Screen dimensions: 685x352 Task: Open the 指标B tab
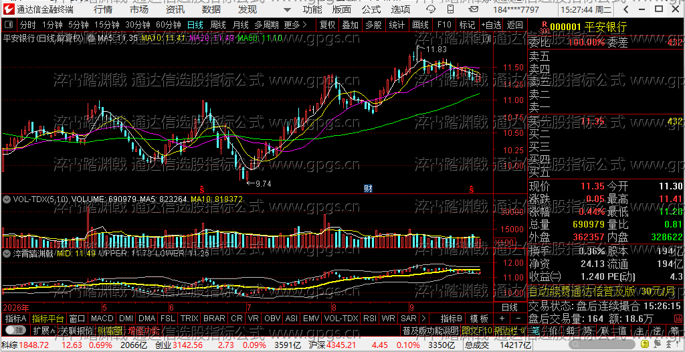[x=452, y=319]
